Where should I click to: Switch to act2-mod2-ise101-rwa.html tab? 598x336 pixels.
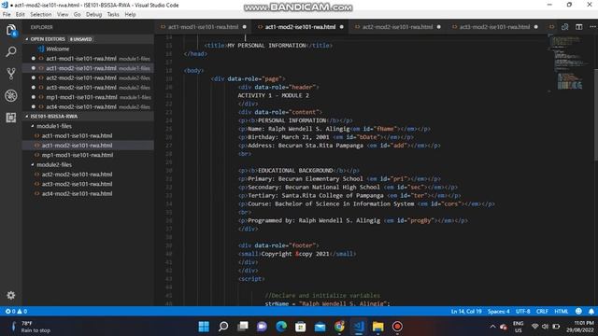pyautogui.click(x=397, y=27)
